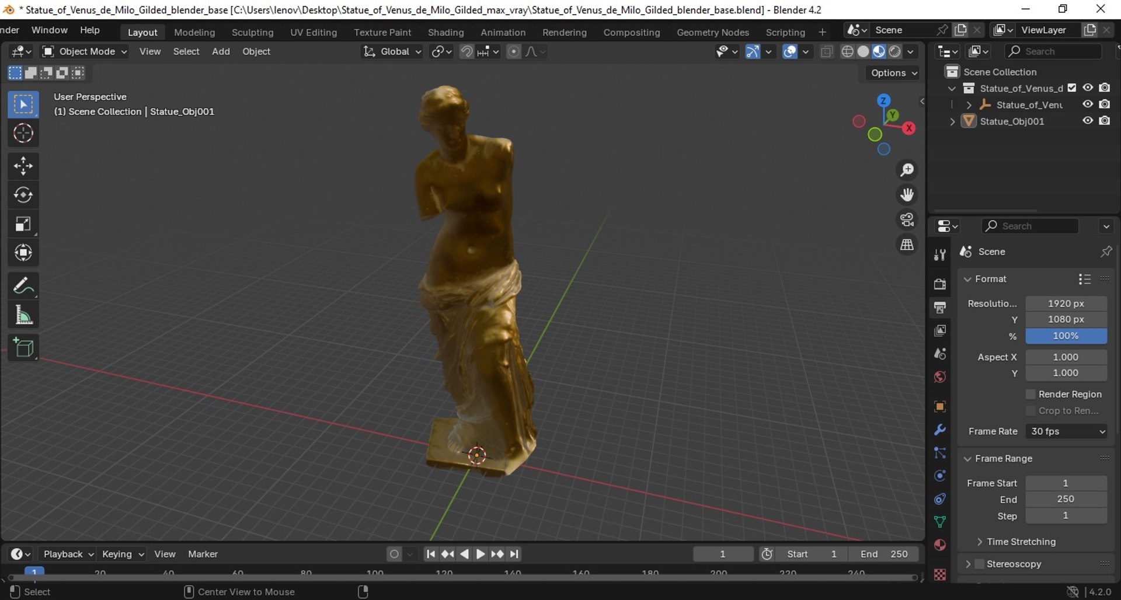Switch to the Shading workspace tab

tap(445, 32)
